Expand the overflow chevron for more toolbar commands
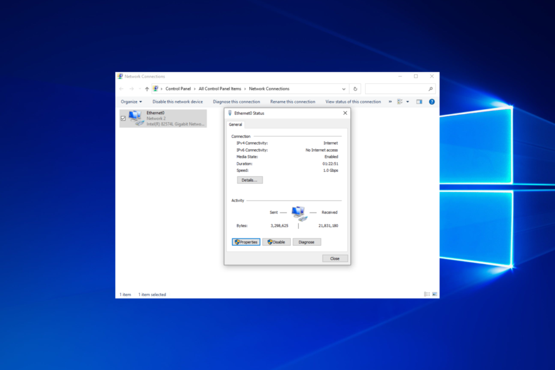 (390, 102)
